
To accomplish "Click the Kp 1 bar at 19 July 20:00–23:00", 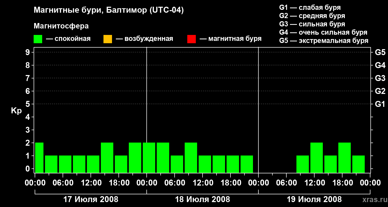I will point(359,164).
